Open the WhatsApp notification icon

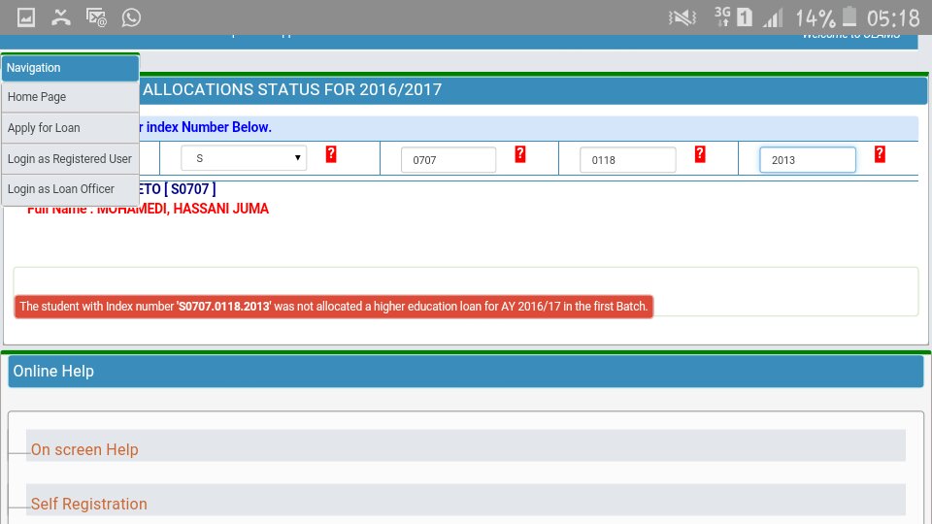[x=131, y=17]
